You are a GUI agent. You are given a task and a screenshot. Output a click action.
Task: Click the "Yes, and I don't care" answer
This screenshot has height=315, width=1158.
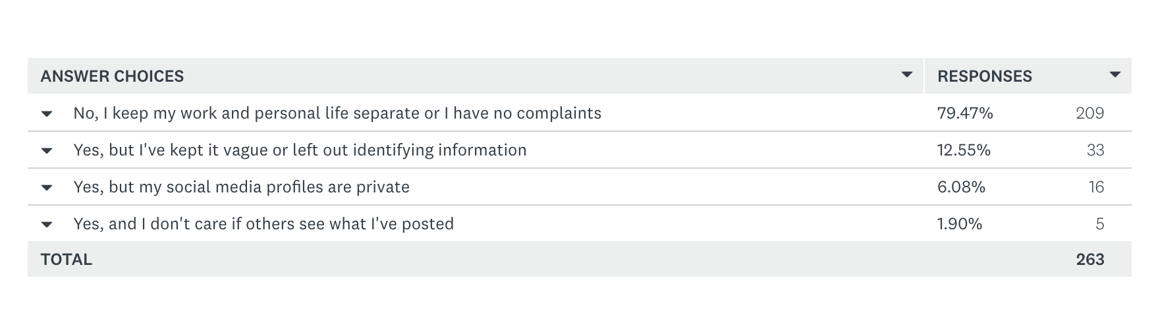263,224
